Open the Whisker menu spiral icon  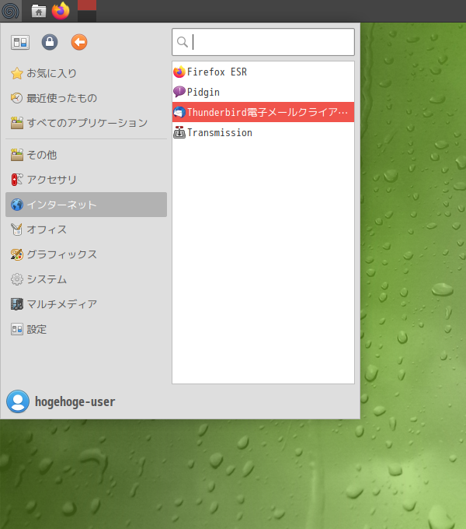pos(11,11)
